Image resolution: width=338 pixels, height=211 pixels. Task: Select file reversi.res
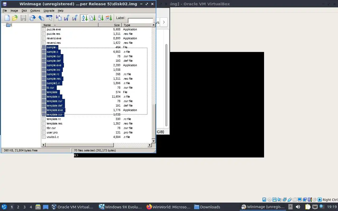tap(54, 43)
